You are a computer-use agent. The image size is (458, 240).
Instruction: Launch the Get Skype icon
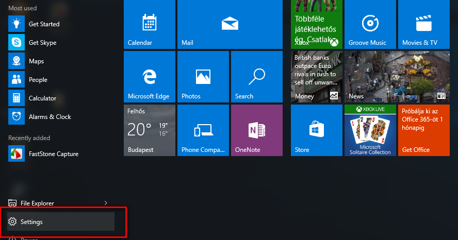pos(17,43)
